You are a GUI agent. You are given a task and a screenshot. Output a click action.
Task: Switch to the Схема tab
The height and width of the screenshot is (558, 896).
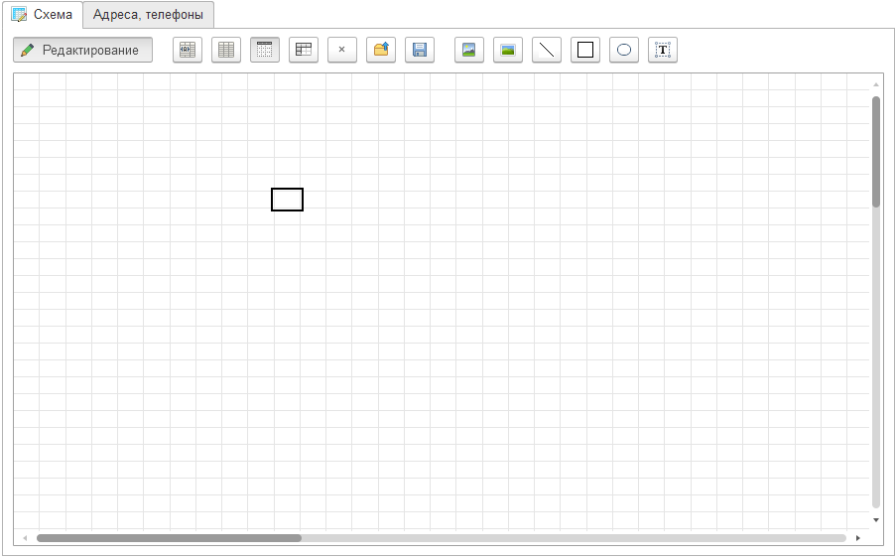[42, 15]
